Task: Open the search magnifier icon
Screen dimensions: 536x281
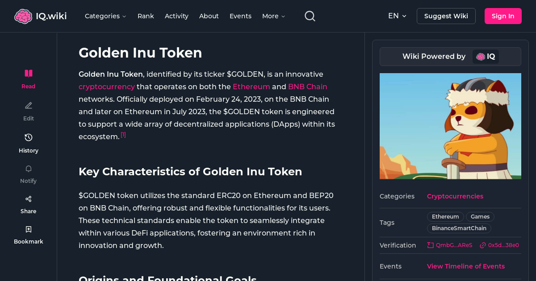Action: point(310,16)
